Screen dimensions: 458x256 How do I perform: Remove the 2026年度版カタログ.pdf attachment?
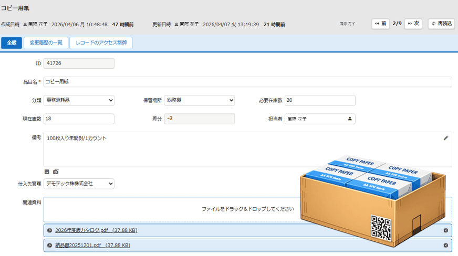click(446, 230)
